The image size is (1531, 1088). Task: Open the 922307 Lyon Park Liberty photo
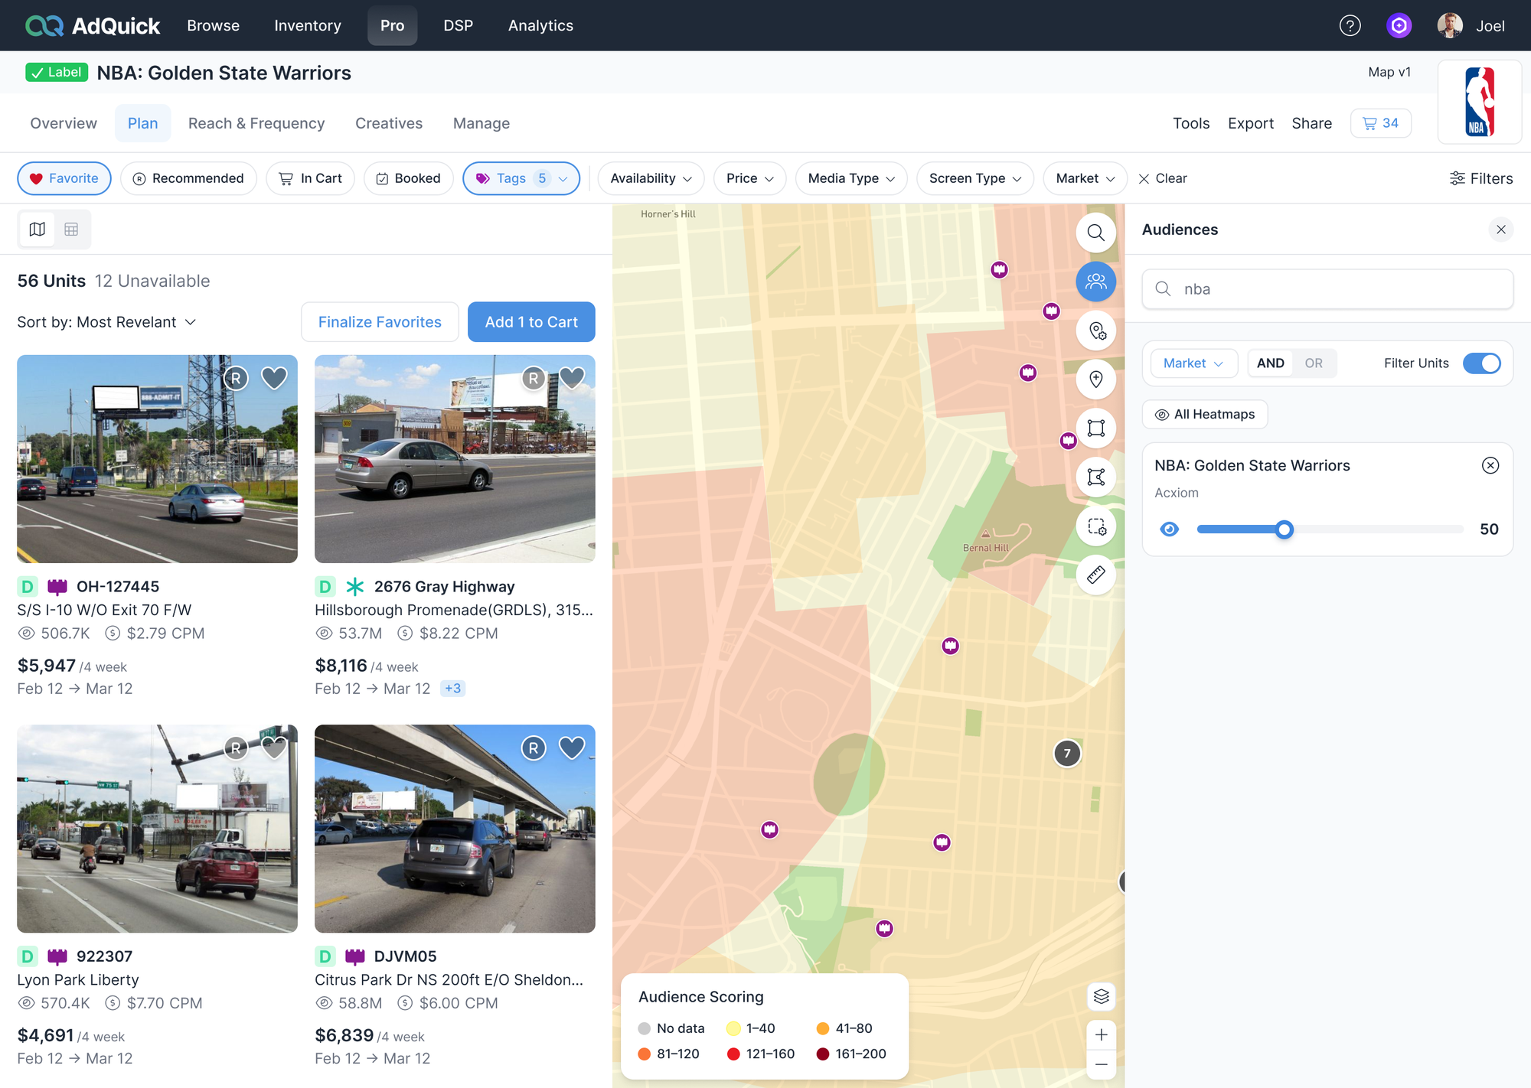click(157, 829)
